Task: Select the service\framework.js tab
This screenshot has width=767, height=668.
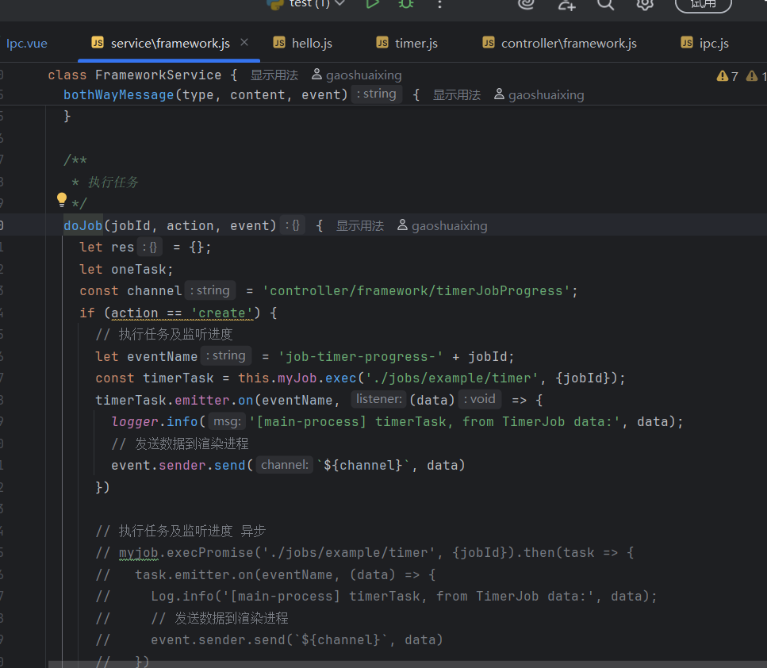Action: click(x=170, y=44)
